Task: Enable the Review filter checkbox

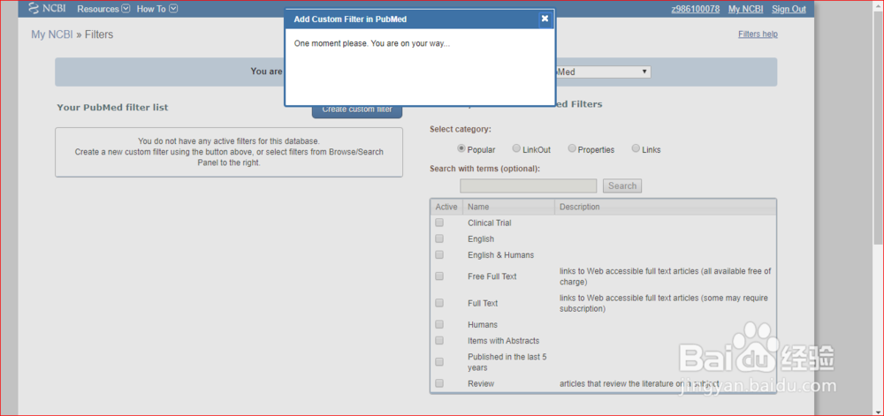Action: click(439, 382)
